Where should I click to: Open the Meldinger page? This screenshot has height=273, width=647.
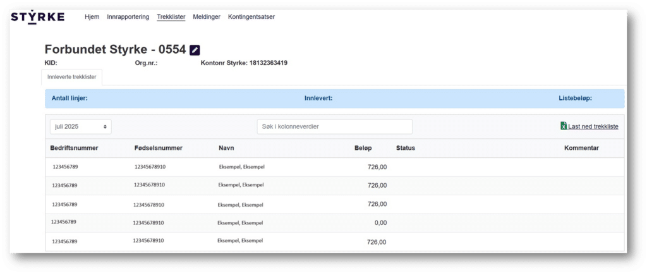point(206,17)
